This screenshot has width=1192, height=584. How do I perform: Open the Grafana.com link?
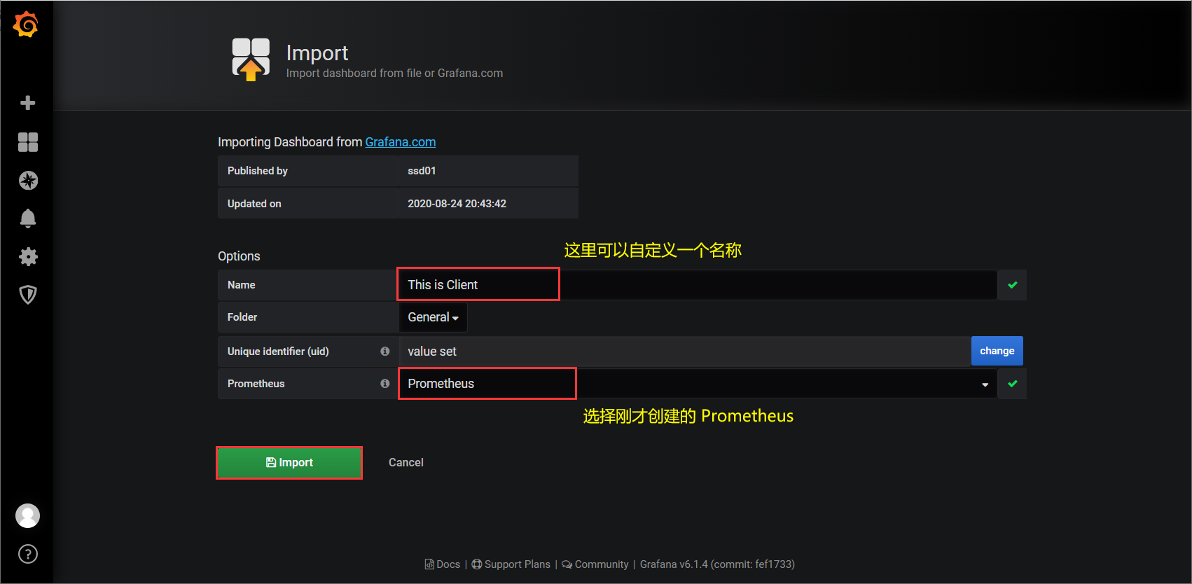[x=401, y=142]
